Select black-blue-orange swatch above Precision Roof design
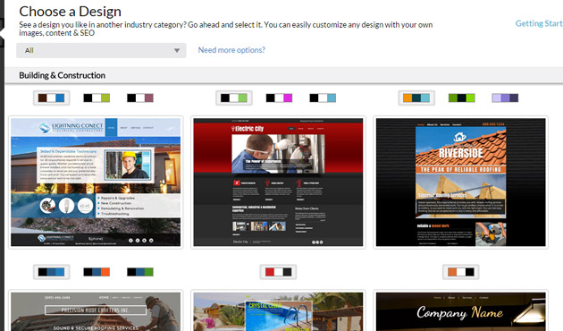 97,272
